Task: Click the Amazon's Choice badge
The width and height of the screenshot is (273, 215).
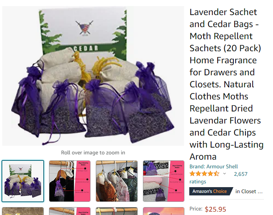Action: coord(211,191)
